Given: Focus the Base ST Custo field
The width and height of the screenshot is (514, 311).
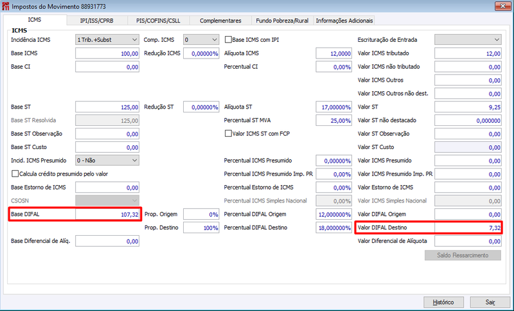Looking at the screenshot, I should coord(107,148).
